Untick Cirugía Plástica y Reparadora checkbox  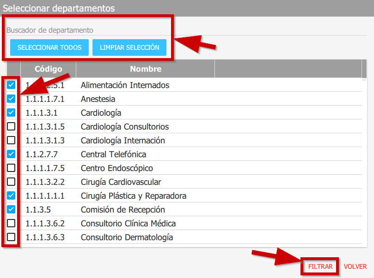(11, 195)
